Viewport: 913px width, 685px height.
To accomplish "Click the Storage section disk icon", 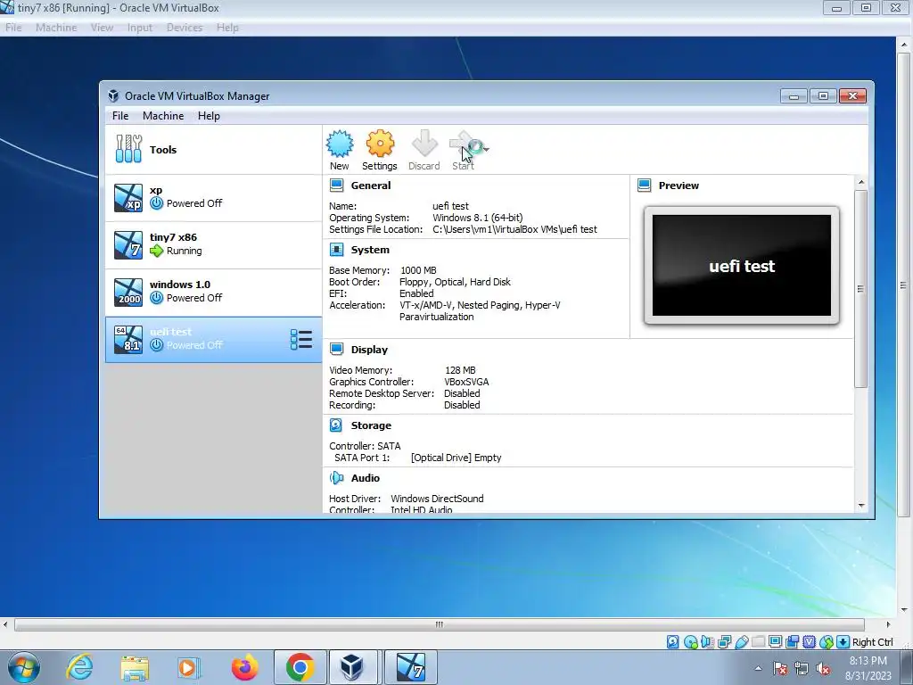I will (x=336, y=425).
